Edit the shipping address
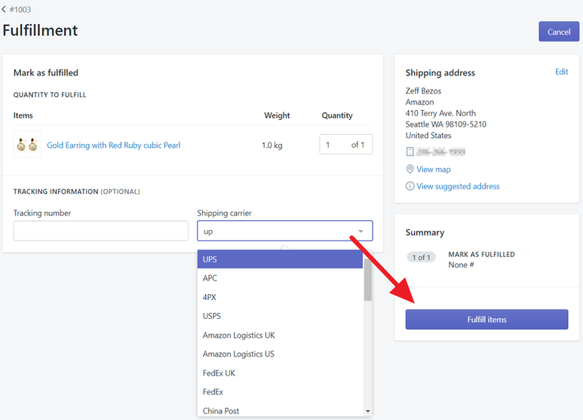 561,72
